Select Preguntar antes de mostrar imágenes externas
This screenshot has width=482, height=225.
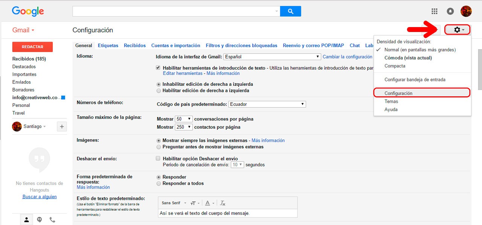pyautogui.click(x=159, y=147)
